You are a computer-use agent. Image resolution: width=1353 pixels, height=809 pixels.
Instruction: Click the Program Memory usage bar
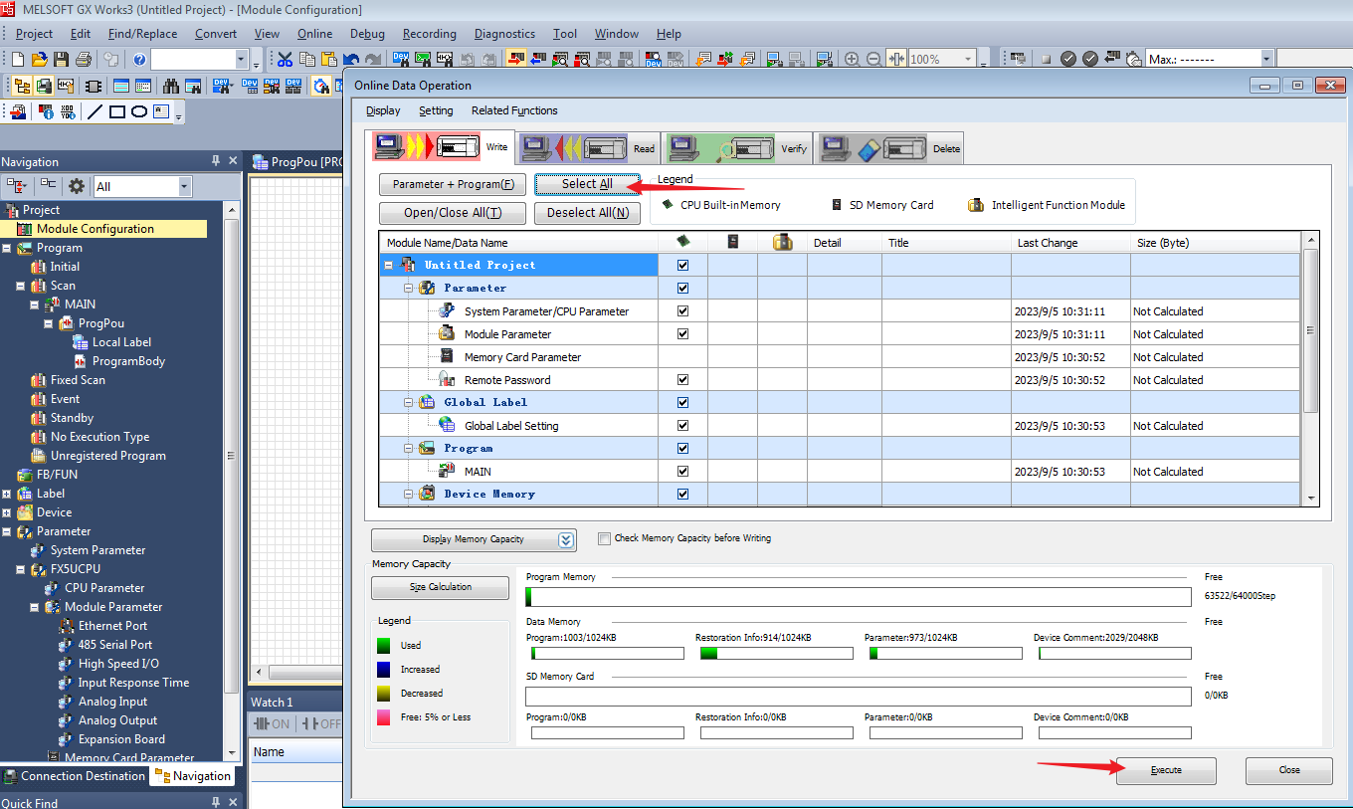click(x=857, y=597)
